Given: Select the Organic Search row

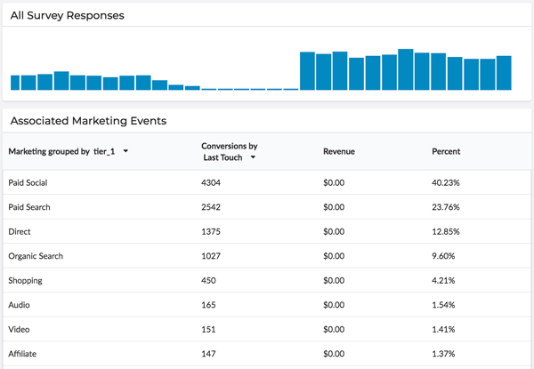Looking at the screenshot, I should (267, 256).
